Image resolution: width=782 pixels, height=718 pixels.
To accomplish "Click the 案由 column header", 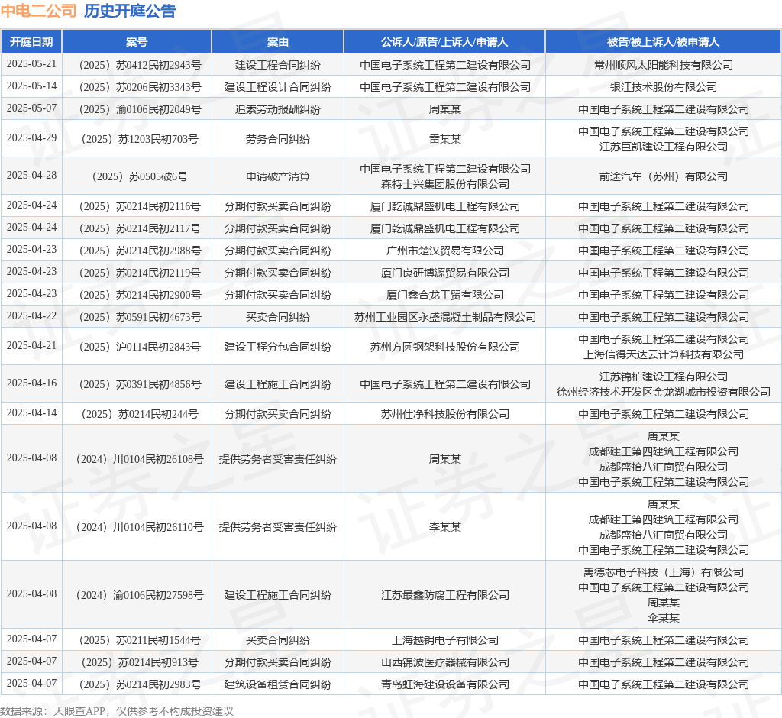I will [278, 42].
